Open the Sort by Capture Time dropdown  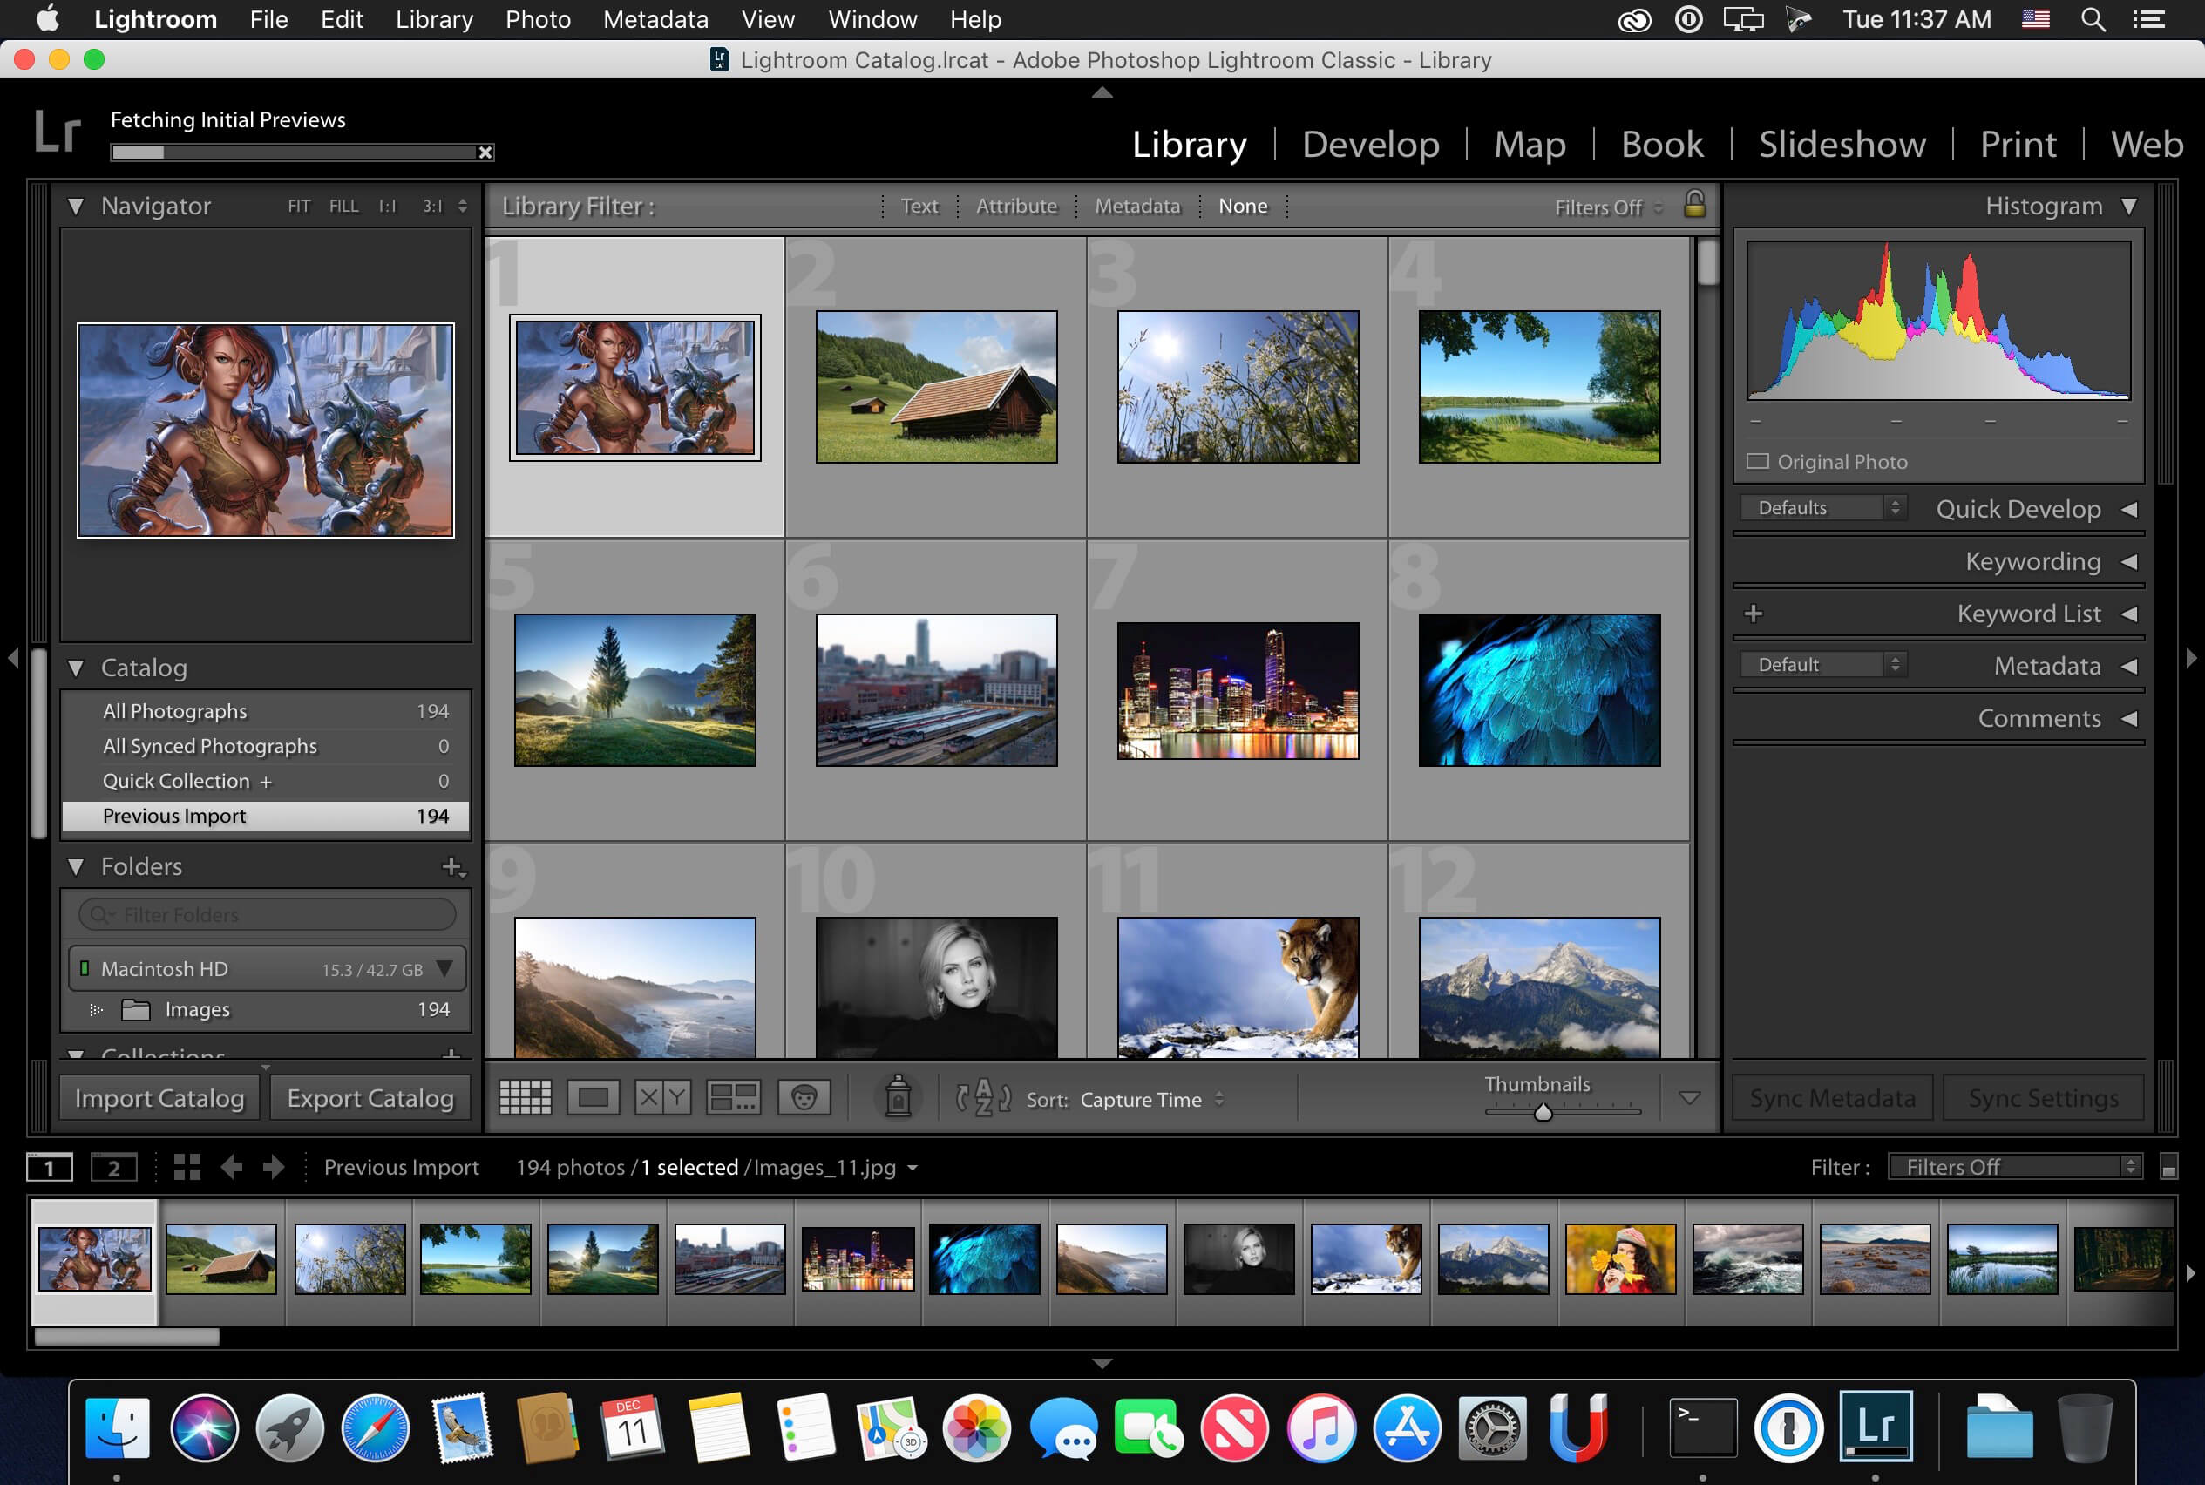pyautogui.click(x=1150, y=1097)
